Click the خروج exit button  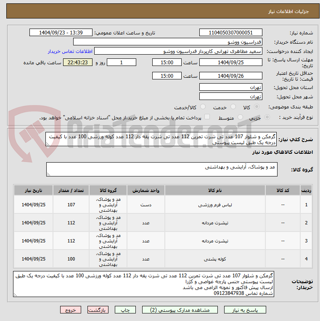click(x=71, y=310)
